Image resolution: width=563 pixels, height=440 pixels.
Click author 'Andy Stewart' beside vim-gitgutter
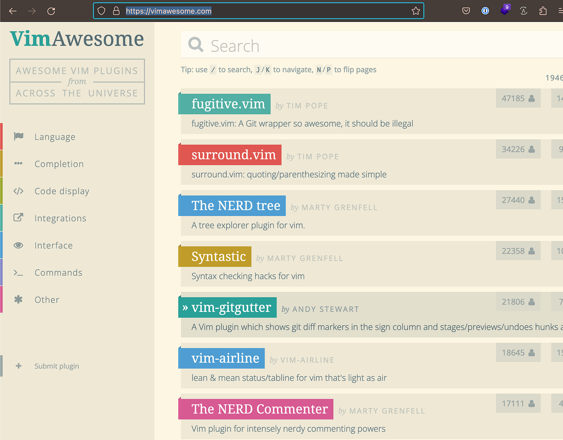coord(326,309)
